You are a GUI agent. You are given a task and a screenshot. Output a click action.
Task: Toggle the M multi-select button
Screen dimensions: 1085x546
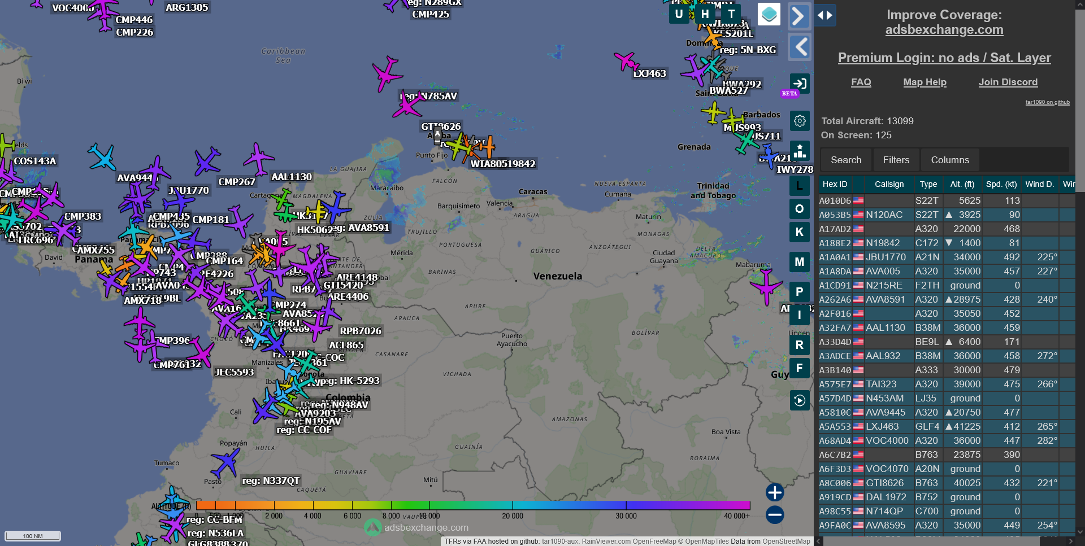tap(800, 261)
